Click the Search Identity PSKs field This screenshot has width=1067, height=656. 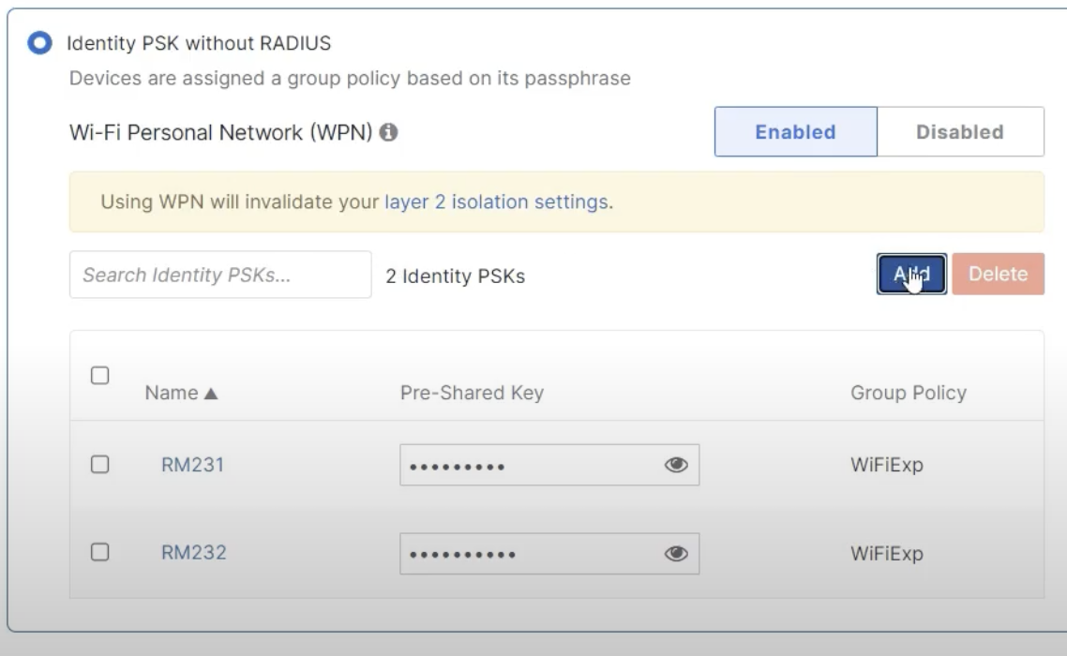pos(220,274)
